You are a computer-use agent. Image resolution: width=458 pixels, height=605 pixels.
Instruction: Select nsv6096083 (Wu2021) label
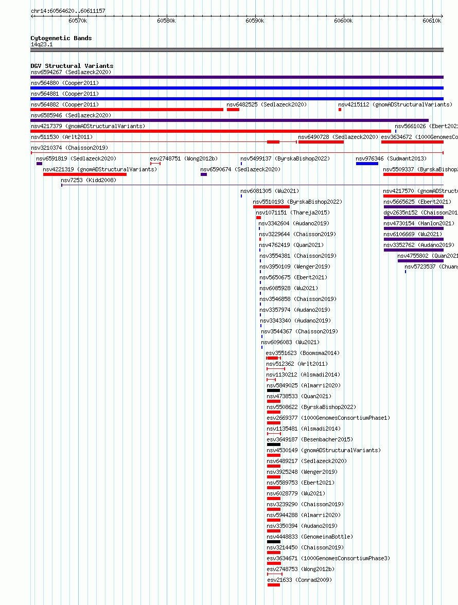pyautogui.click(x=290, y=342)
